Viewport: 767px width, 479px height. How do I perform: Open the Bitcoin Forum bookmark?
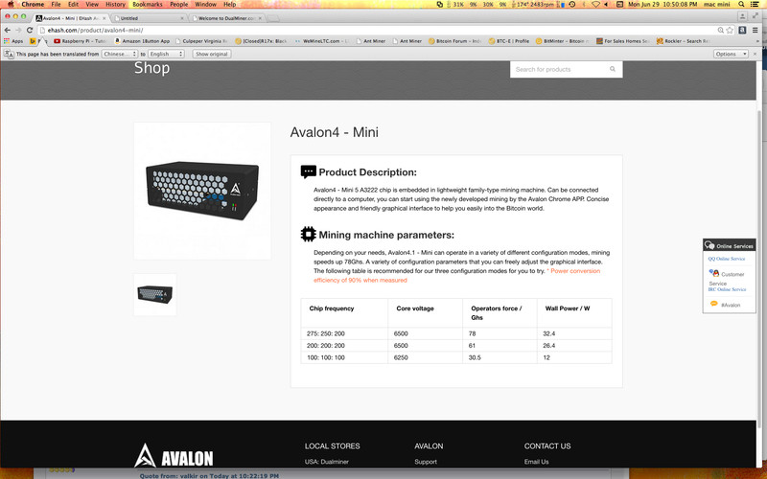(x=454, y=41)
